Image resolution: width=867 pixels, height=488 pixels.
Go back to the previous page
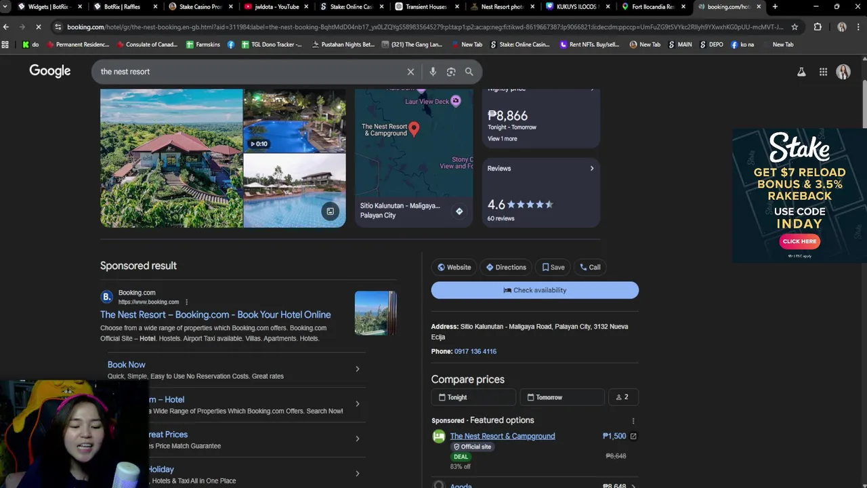coord(6,27)
